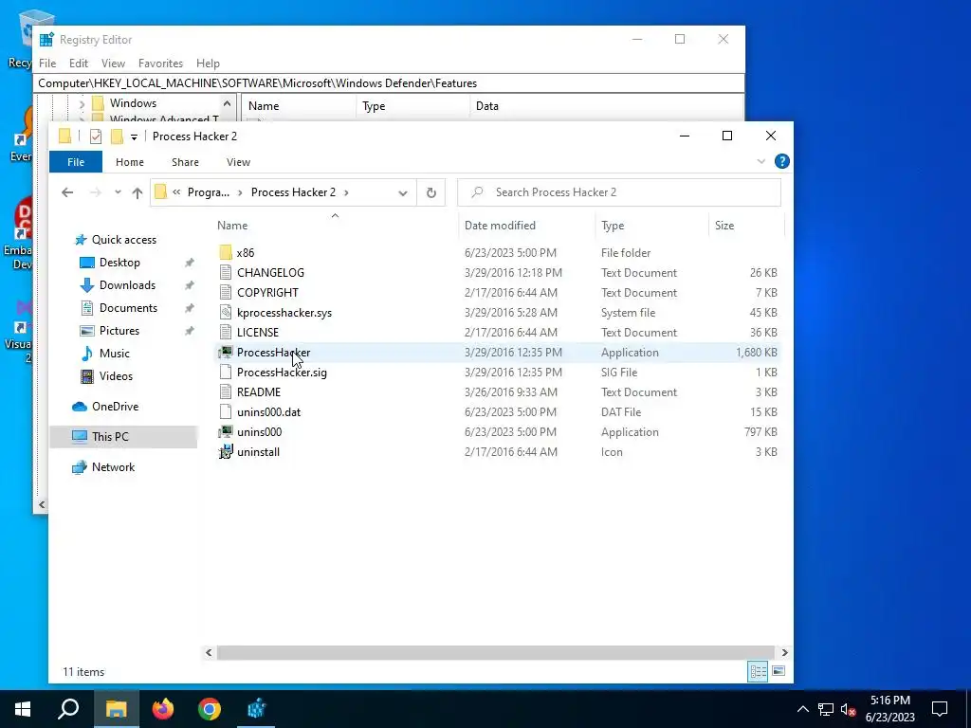
Task: Open Quick access in navigation pane
Action: [x=124, y=240]
